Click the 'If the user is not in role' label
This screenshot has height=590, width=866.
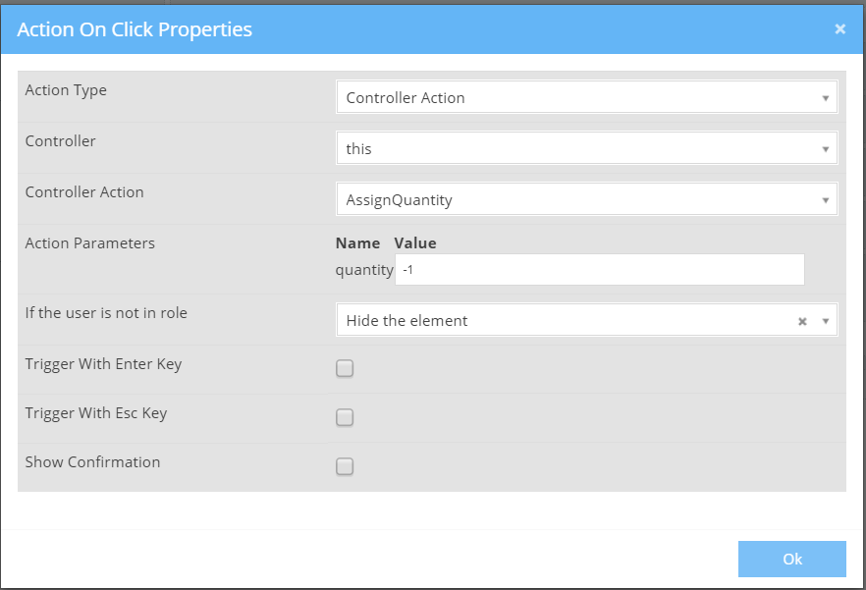(106, 313)
